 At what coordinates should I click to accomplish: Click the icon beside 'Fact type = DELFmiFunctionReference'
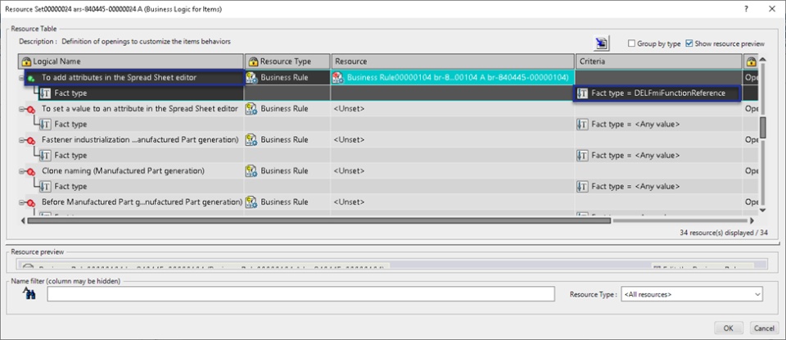tap(582, 93)
